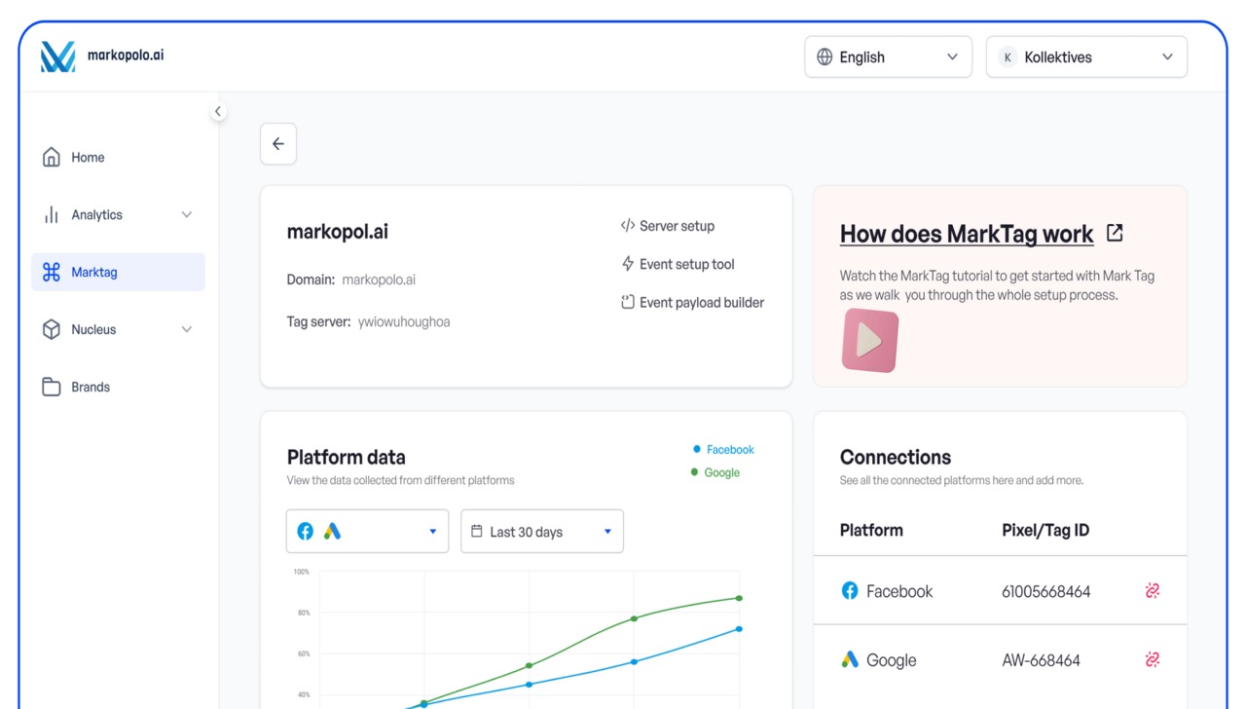Click last blue Facebook data point

click(739, 629)
